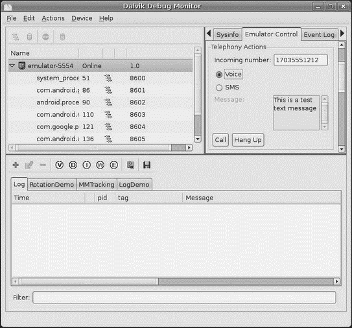Open the Device menu
This screenshot has height=328, width=352.
coord(82,18)
